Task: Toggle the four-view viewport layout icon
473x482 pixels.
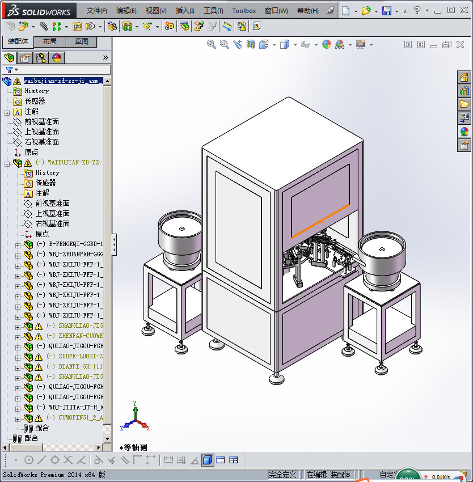Action: [234, 460]
